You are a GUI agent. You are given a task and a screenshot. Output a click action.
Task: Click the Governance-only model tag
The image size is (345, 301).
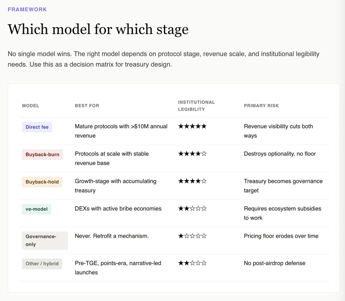(45, 240)
